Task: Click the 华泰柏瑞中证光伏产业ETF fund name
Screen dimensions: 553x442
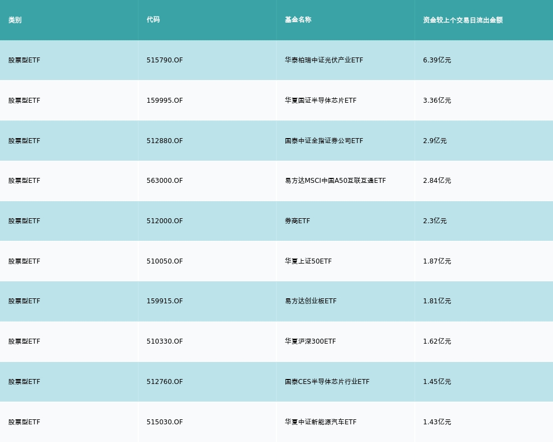Action: pos(324,60)
